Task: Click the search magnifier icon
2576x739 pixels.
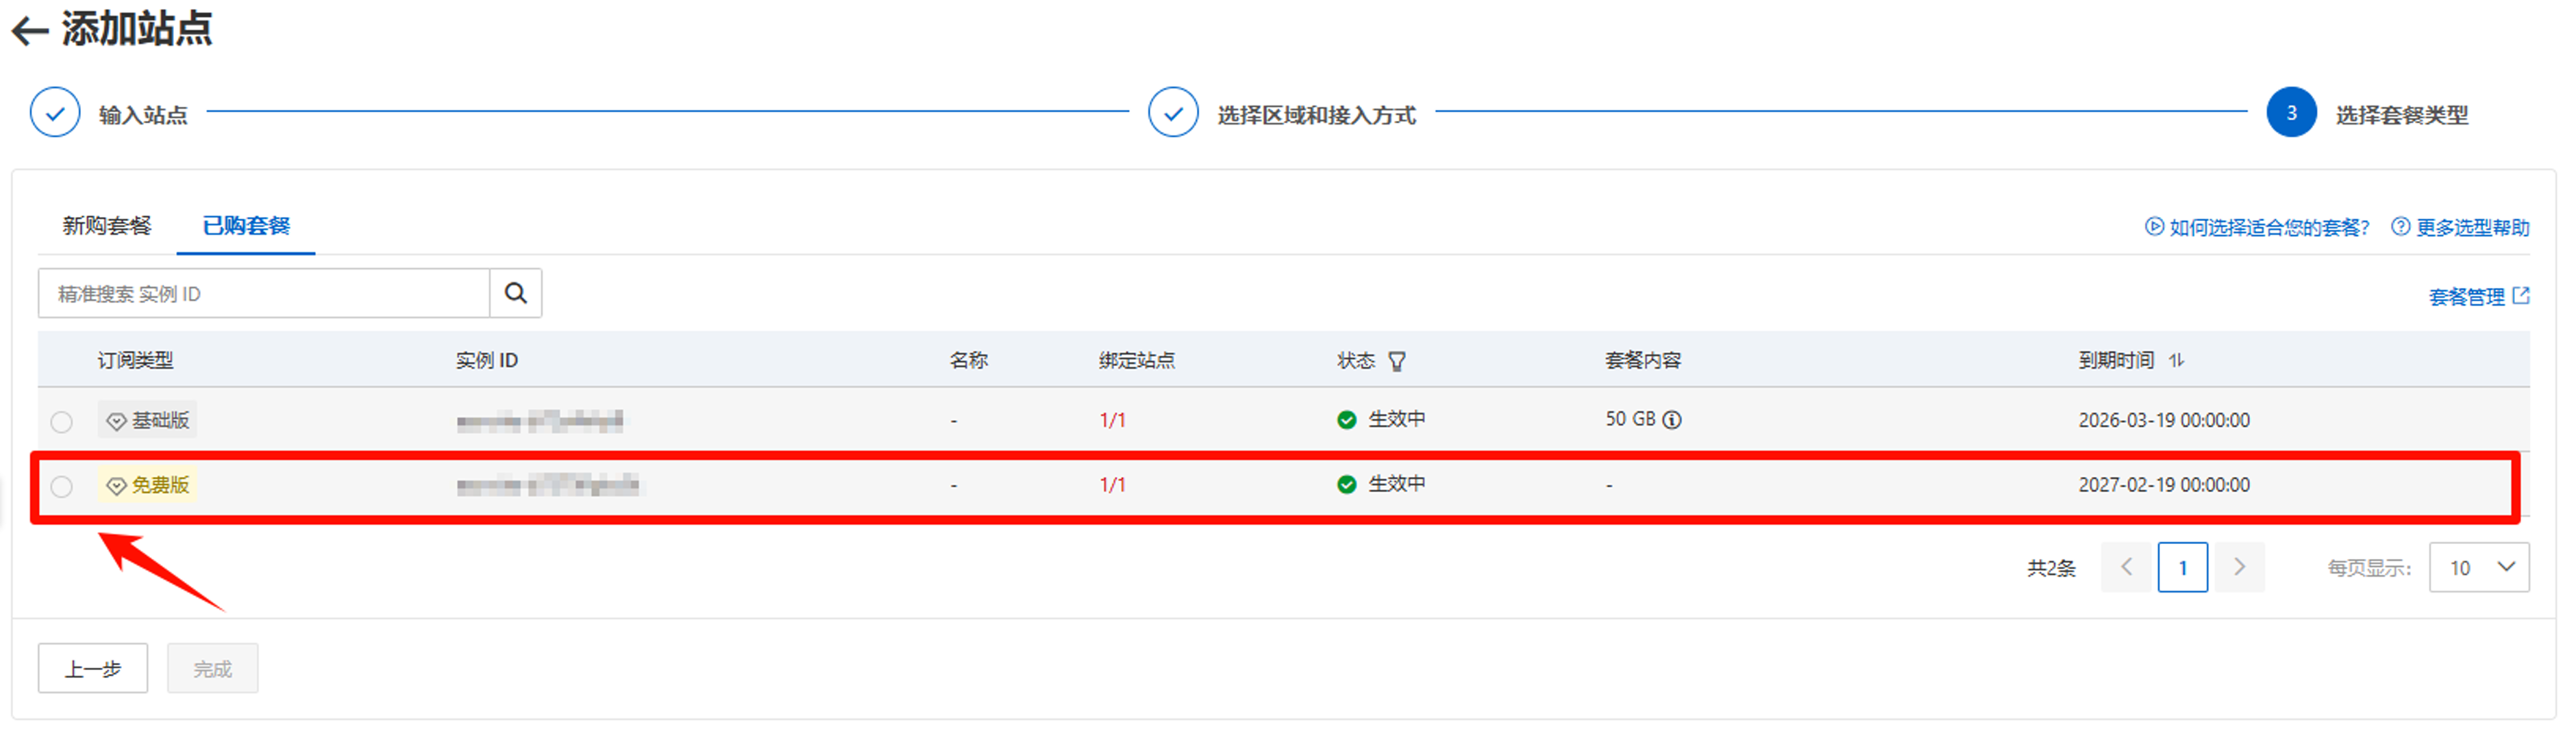Action: [x=515, y=293]
